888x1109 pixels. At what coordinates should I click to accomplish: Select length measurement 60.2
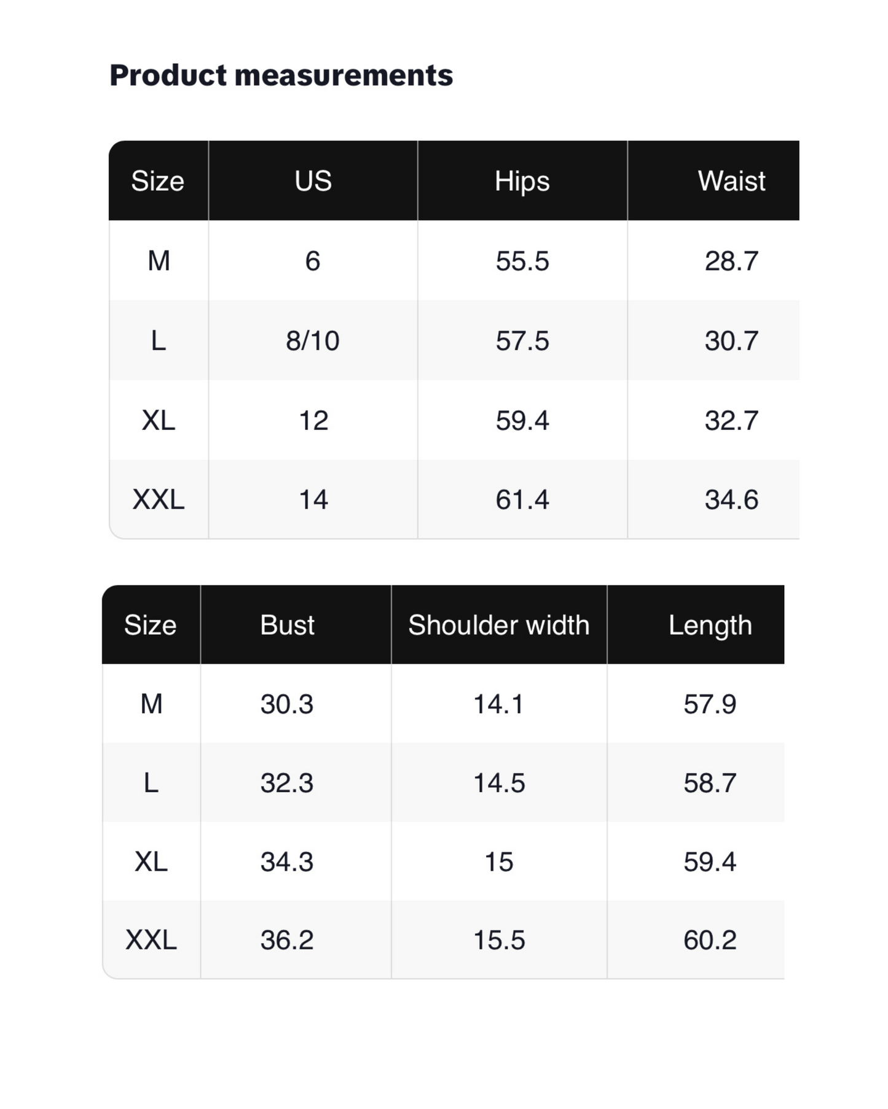pyautogui.click(x=710, y=940)
